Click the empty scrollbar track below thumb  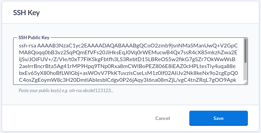coord(245,71)
